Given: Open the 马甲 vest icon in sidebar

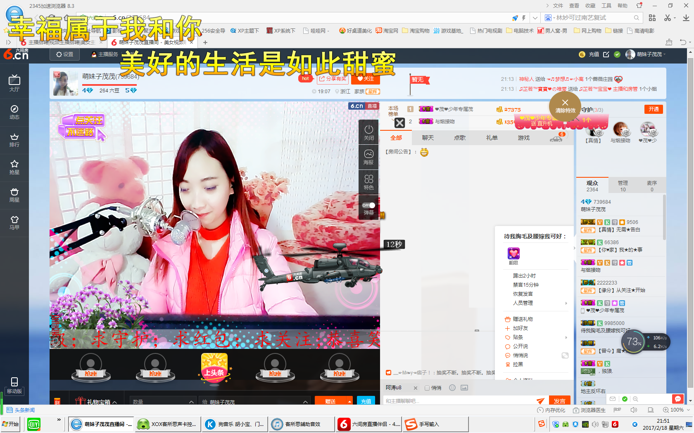Looking at the screenshot, I should pyautogui.click(x=14, y=223).
